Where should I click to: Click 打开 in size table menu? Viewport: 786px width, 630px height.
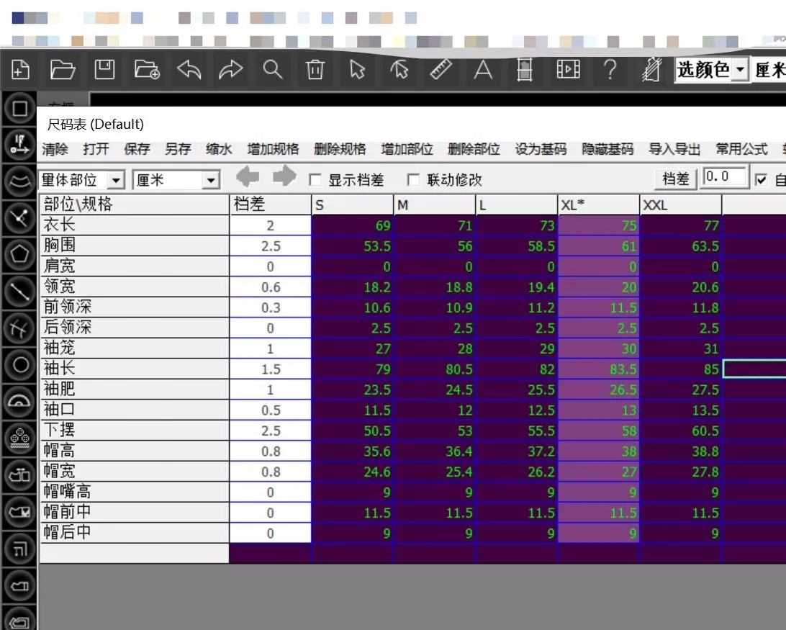pos(96,149)
